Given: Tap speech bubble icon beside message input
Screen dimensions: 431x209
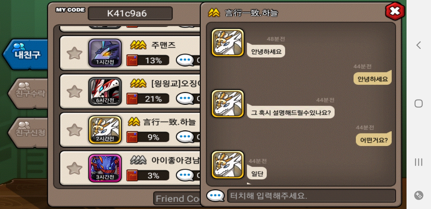Looking at the screenshot, I should coord(215,196).
